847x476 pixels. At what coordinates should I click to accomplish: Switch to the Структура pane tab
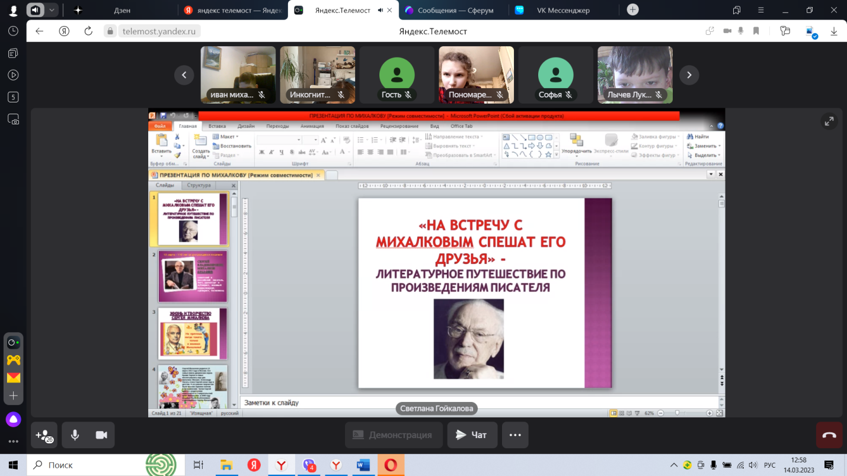tap(199, 185)
